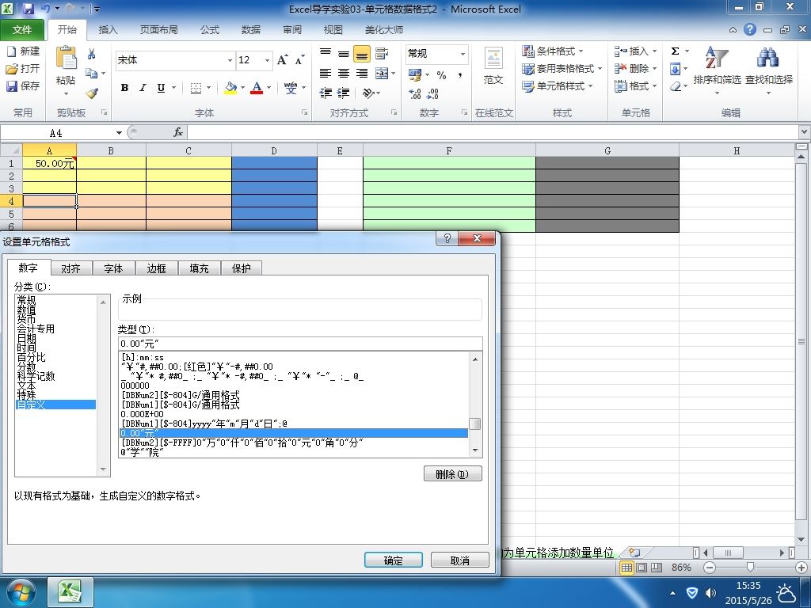
Task: Click the insert function fx icon
Action: coord(178,132)
